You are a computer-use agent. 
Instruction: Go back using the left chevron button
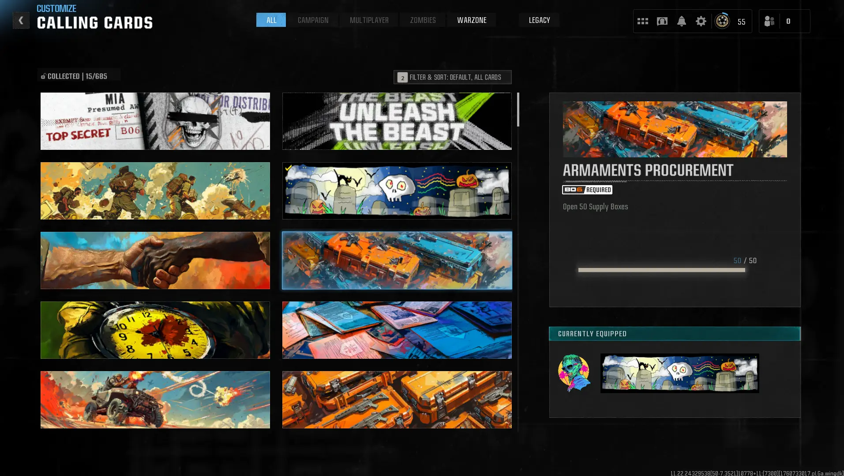tap(21, 20)
